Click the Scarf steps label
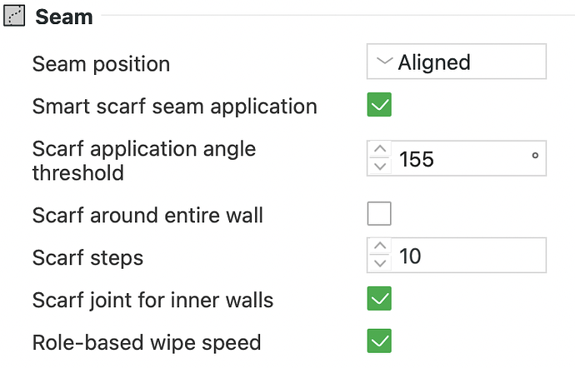Screen dimensions: 575x368 [x=87, y=258]
